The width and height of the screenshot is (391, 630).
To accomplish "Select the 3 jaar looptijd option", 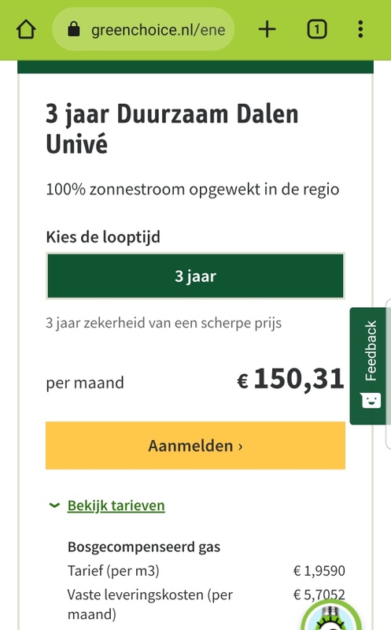I will (195, 276).
